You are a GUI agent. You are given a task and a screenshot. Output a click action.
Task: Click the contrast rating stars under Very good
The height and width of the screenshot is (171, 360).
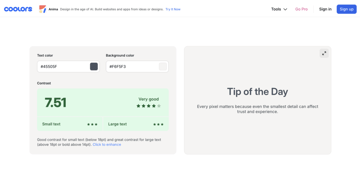149,106
